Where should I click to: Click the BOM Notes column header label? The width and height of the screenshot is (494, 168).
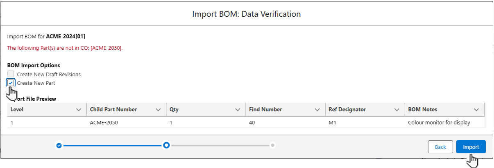coord(422,110)
